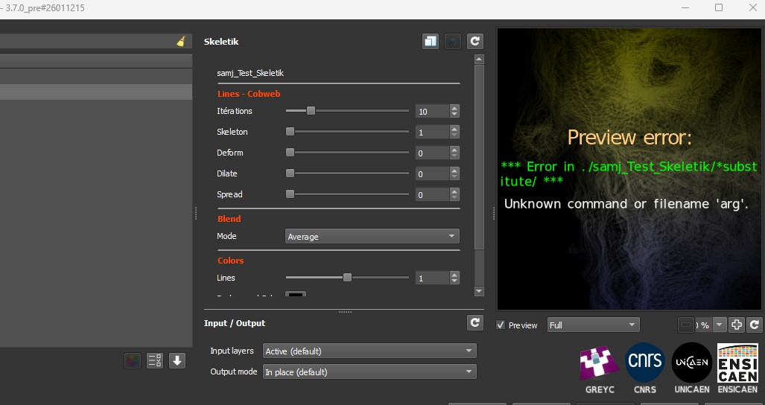Click the broom icon to clear the search field

[180, 42]
